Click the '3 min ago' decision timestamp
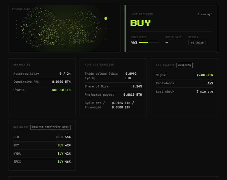 tap(205, 14)
